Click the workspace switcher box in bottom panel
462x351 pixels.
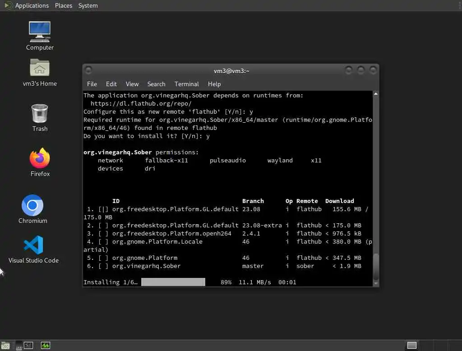(x=411, y=346)
